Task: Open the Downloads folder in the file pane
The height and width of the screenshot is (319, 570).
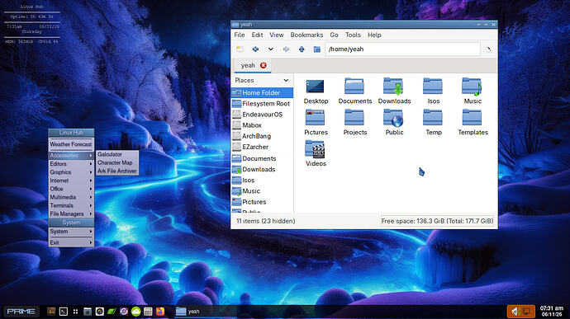Action: coord(394,91)
